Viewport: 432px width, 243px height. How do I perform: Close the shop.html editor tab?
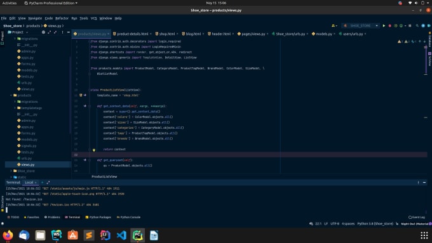click(177, 34)
